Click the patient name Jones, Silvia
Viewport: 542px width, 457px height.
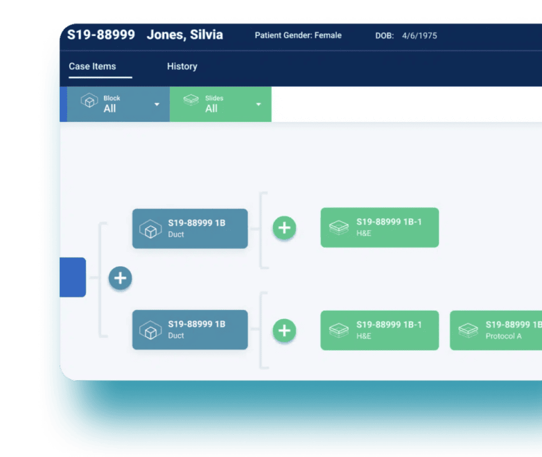(x=185, y=35)
